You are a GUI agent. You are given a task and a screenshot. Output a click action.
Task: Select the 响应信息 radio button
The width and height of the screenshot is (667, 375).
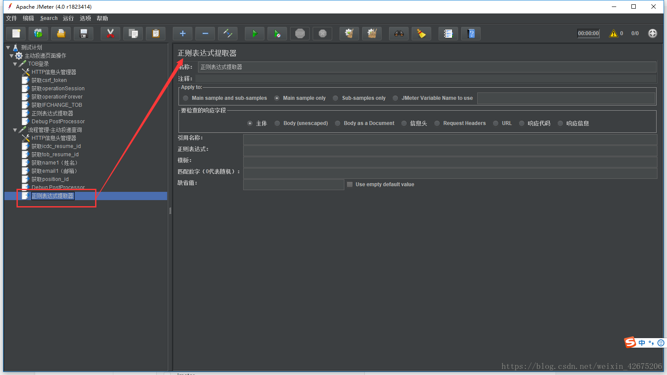click(x=560, y=123)
